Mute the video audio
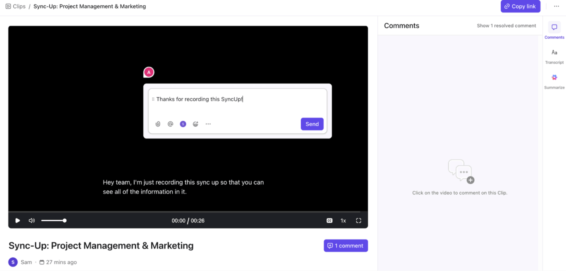 click(x=32, y=221)
